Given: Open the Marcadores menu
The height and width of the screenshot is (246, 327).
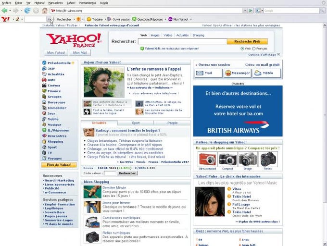Looking at the screenshot, I should click(55, 3).
